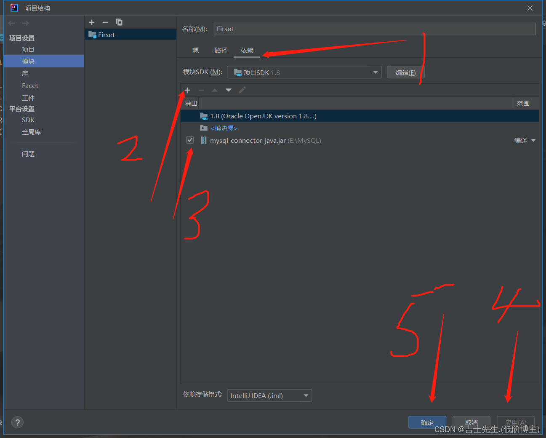This screenshot has width=546, height=438.
Task: Copy the selected module
Action: 119,22
